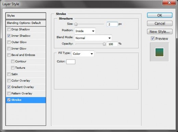This screenshot has height=132, width=178.
Task: Open the Bevel and Emboss settings label
Action: tap(23, 55)
